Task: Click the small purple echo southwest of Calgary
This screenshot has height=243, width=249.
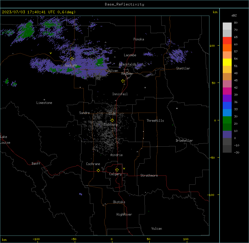Action: 81,194
